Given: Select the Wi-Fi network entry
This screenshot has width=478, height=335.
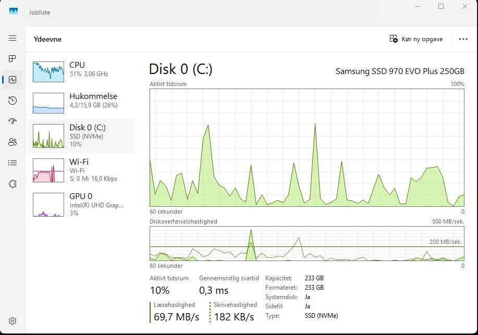Looking at the screenshot, I should 81,170.
